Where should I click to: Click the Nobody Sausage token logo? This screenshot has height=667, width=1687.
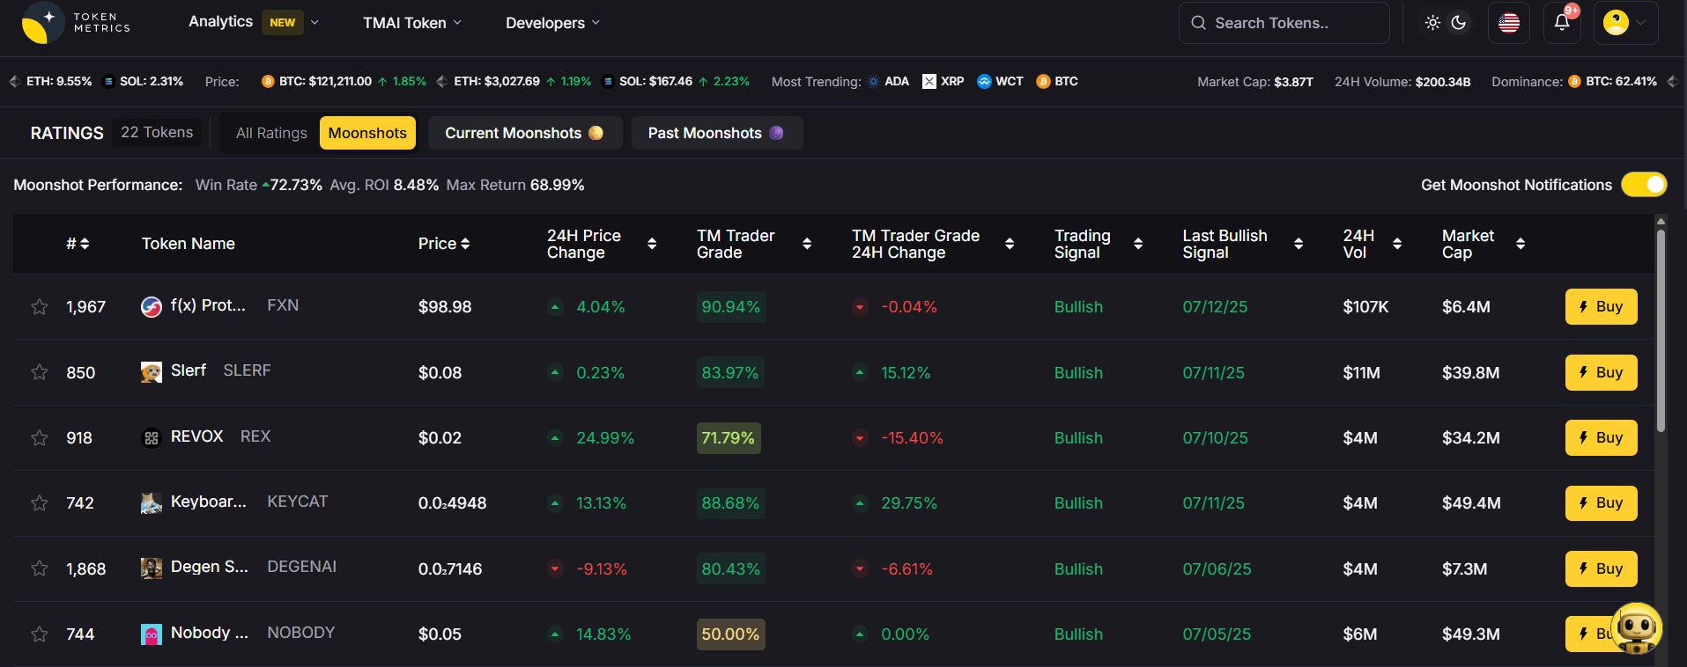coord(152,634)
